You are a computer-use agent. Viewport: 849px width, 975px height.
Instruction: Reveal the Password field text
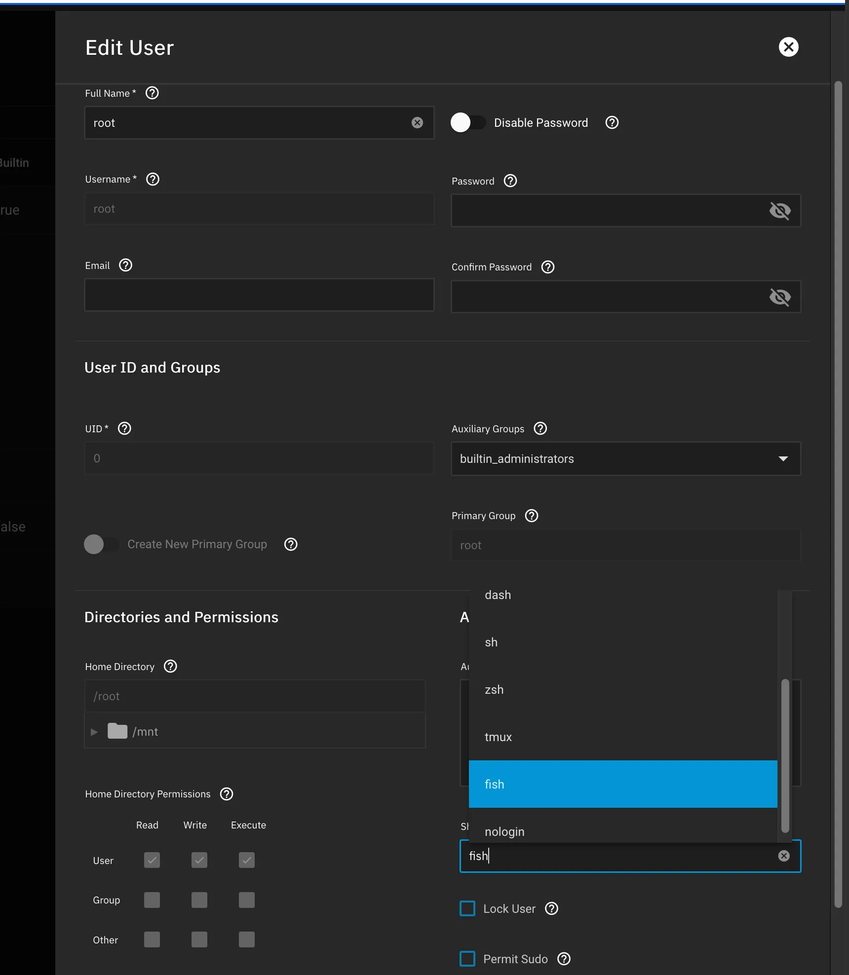[x=780, y=211]
